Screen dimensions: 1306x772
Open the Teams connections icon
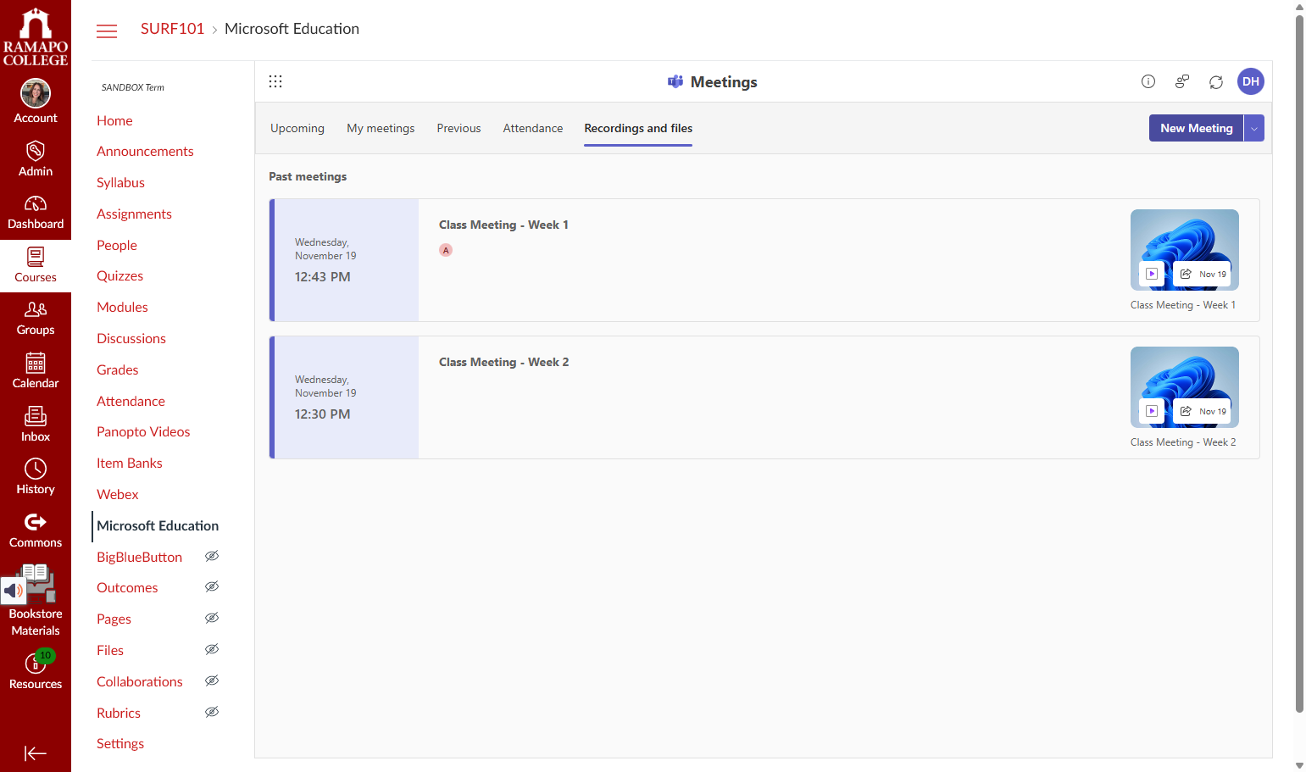coord(1182,81)
